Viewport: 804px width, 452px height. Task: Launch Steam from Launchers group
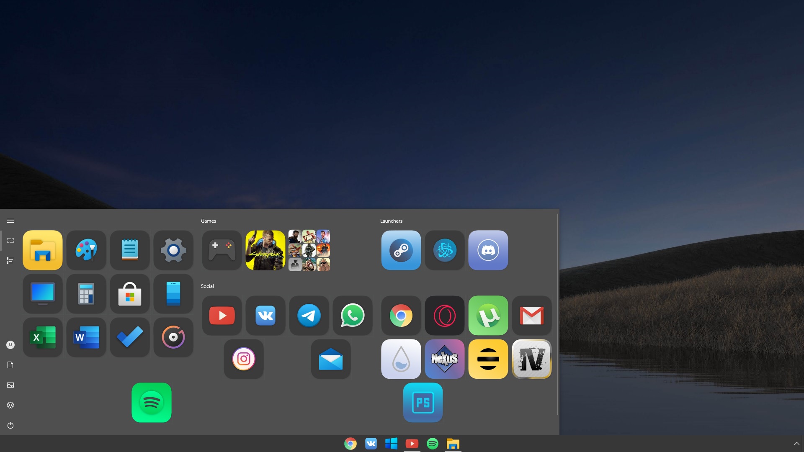tap(401, 250)
